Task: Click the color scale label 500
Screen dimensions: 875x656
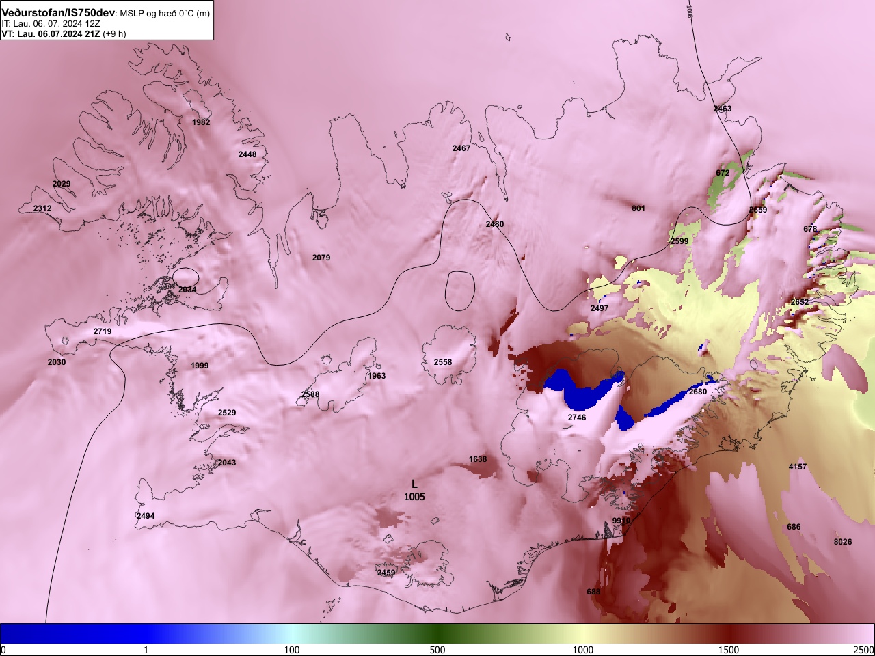Action: [x=437, y=650]
